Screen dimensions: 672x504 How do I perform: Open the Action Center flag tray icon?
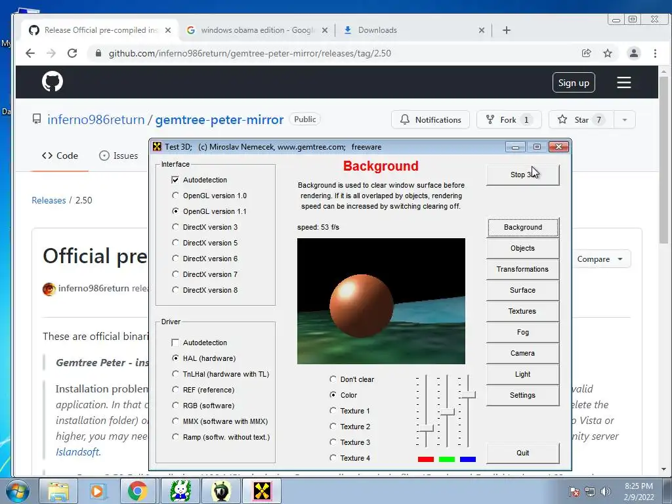[574, 492]
